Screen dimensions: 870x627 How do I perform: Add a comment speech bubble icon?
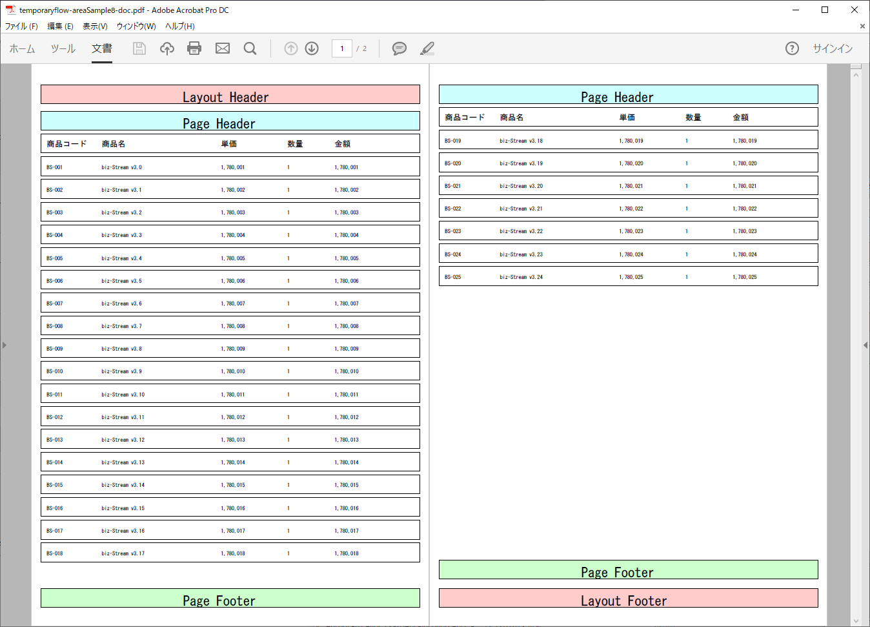400,48
